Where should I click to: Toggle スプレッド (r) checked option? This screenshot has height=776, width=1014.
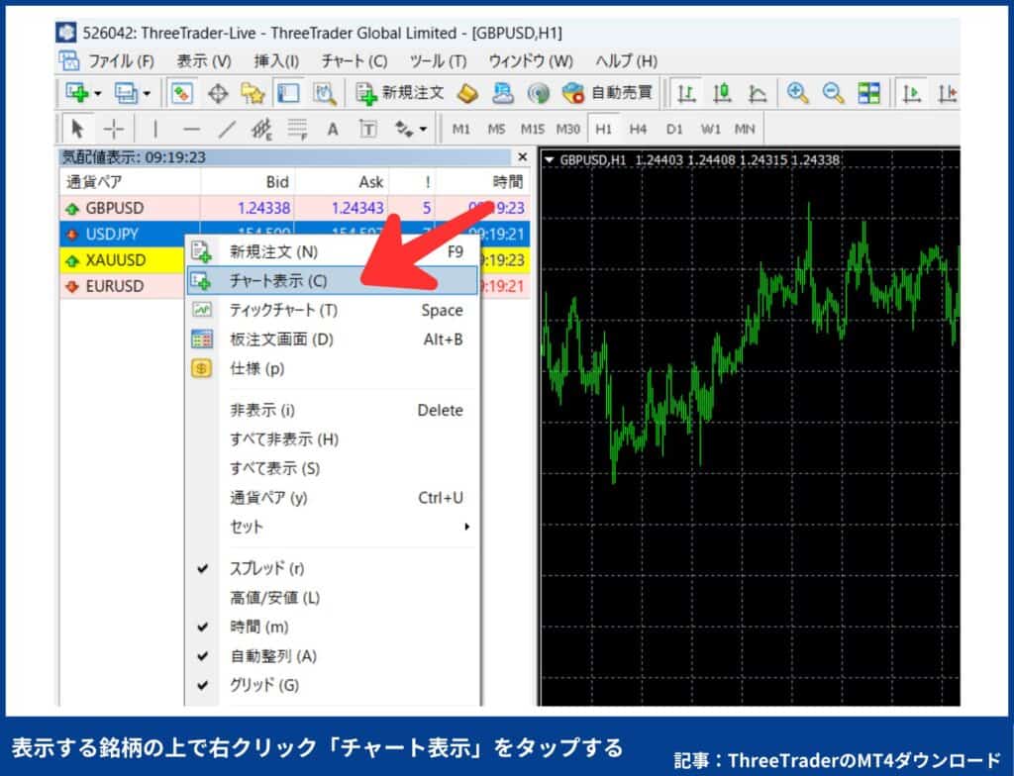[333, 568]
